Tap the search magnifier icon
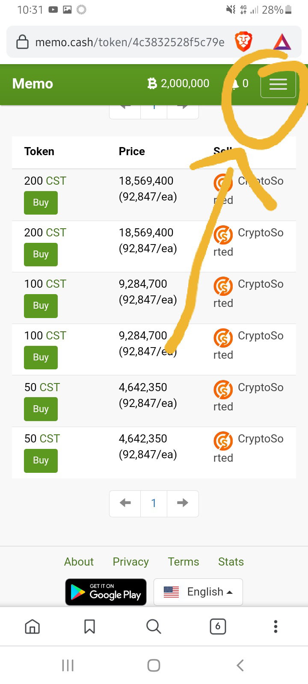Image resolution: width=308 pixels, height=684 pixels. tap(153, 626)
